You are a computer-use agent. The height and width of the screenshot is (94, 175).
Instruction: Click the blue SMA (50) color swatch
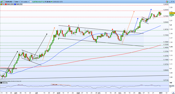[x=15, y=4]
